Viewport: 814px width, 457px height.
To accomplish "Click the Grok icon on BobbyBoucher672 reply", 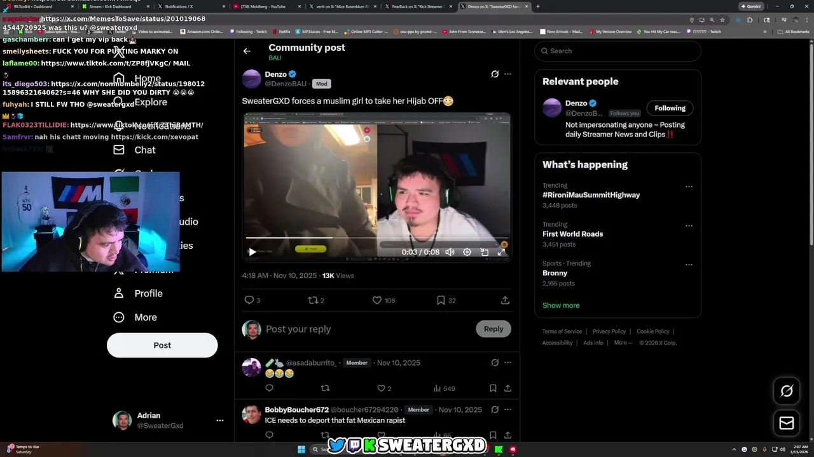I will pos(495,409).
